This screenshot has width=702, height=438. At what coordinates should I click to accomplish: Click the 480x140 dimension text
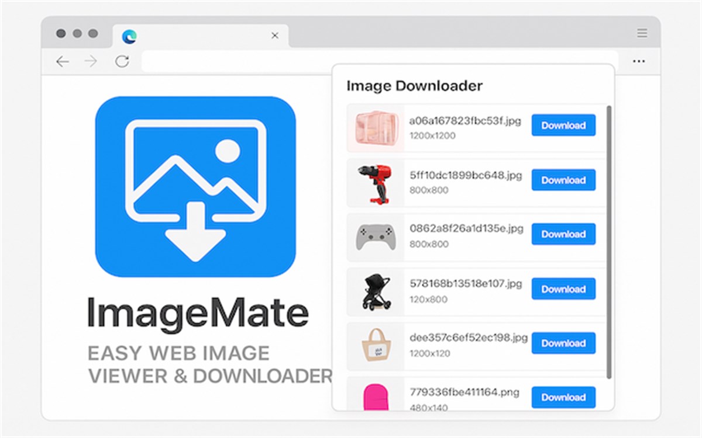pyautogui.click(x=428, y=407)
